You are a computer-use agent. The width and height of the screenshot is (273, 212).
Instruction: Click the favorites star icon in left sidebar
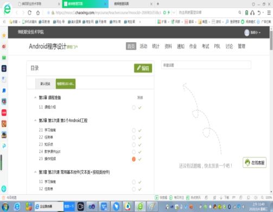coord(4,35)
